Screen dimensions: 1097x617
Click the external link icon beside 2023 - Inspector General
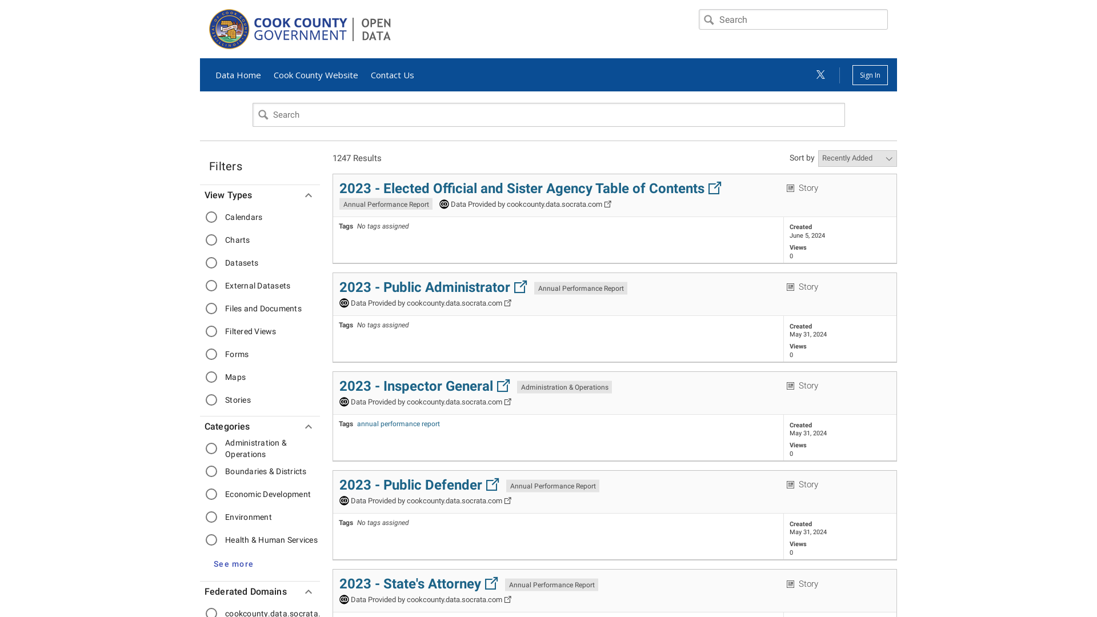[503, 386]
